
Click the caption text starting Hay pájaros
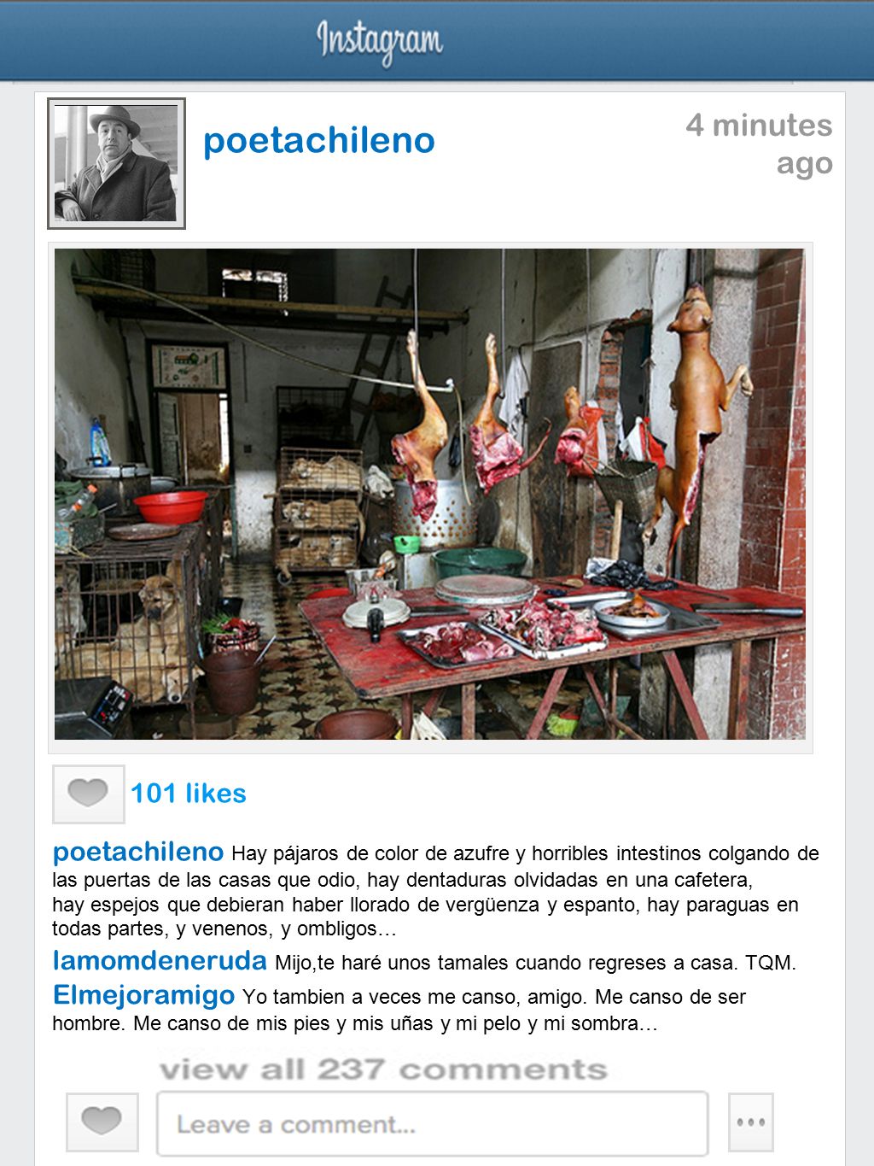[435, 890]
